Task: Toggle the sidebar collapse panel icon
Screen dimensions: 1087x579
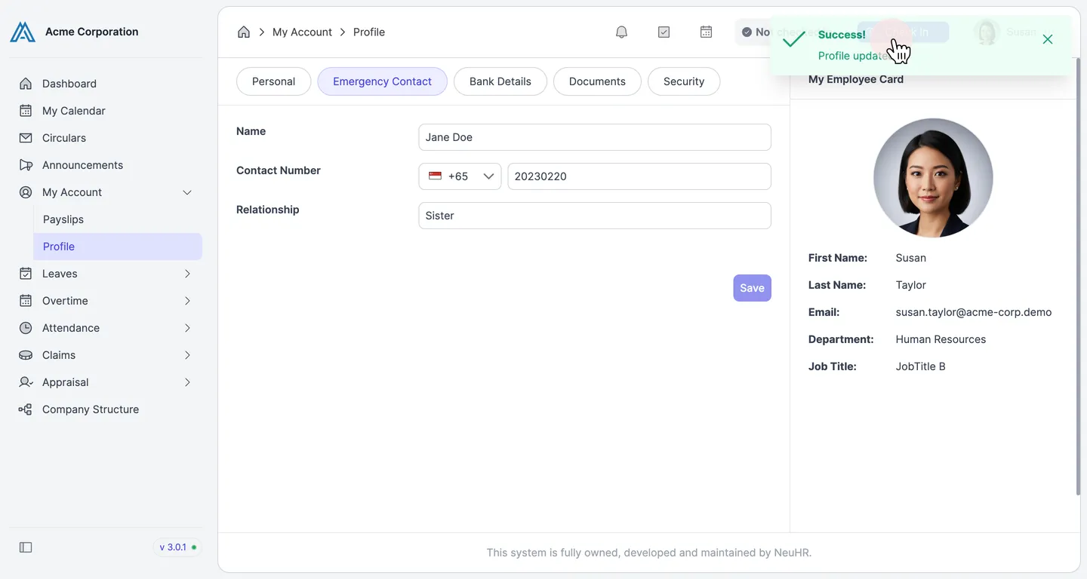Action: tap(26, 547)
